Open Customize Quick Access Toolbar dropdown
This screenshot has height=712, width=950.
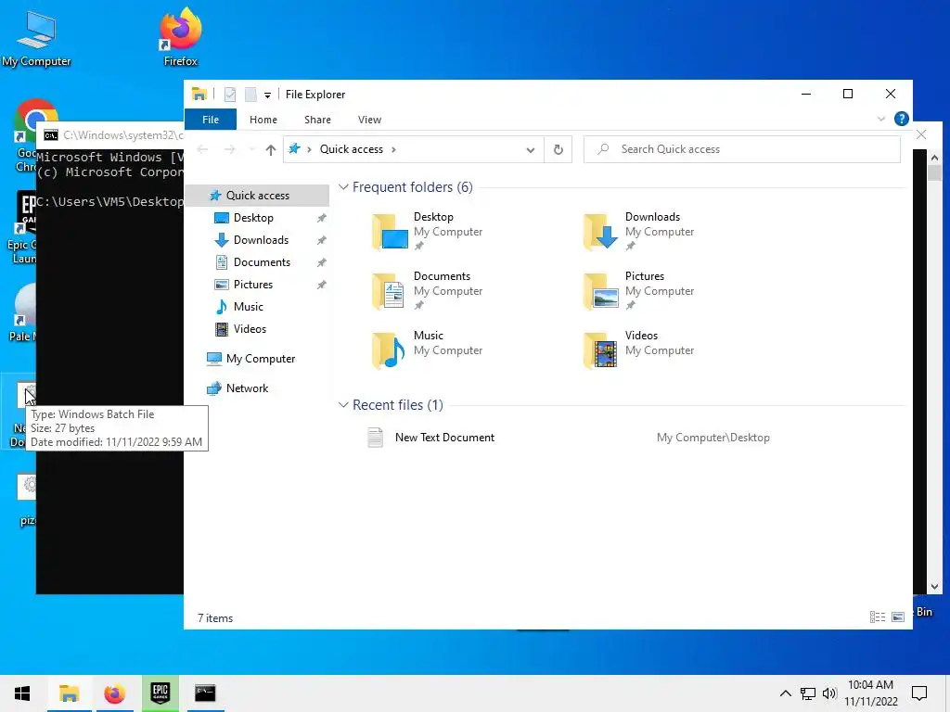coord(267,95)
